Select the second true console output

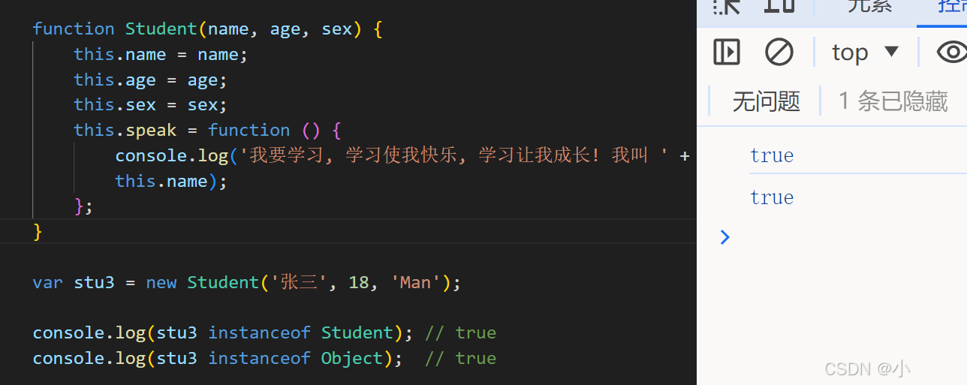[x=772, y=197]
